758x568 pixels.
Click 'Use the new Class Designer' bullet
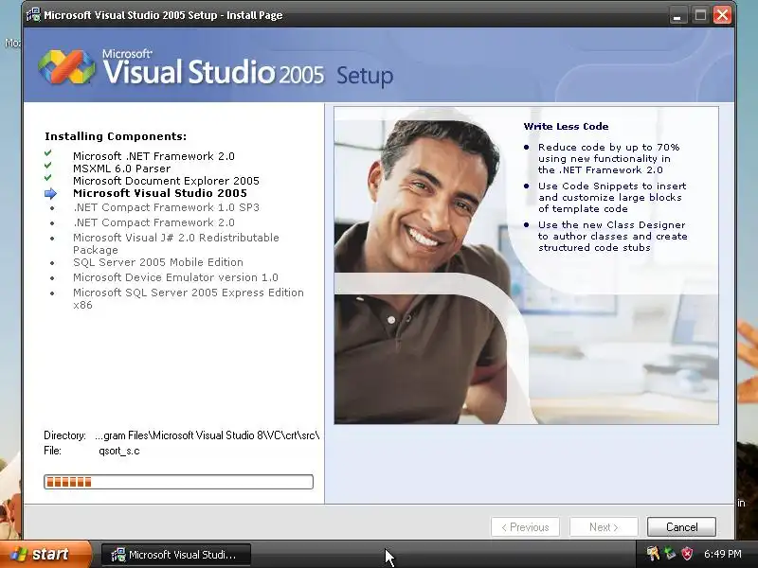[612, 236]
